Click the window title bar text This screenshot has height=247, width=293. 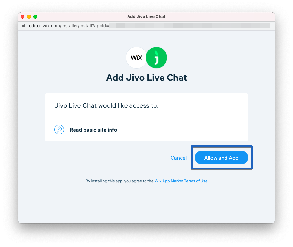tap(146, 17)
